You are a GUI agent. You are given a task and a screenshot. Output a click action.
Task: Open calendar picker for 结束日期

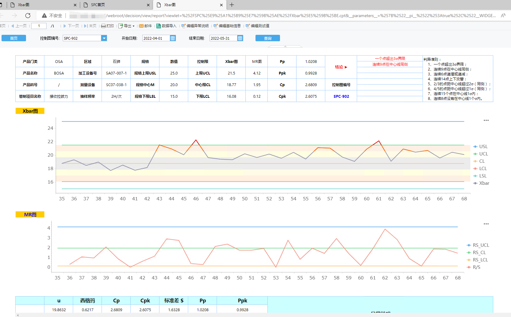point(240,38)
